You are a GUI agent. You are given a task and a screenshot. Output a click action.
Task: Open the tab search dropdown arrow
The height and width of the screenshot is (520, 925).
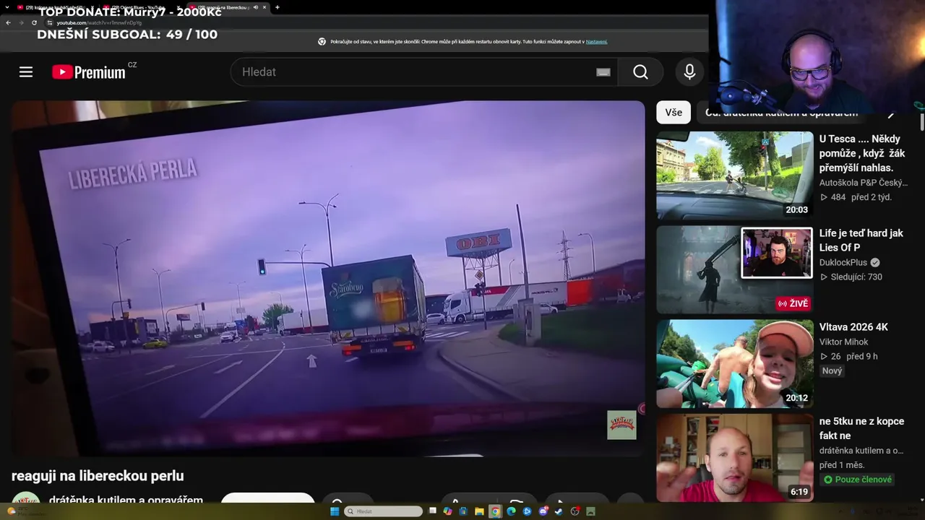[7, 7]
